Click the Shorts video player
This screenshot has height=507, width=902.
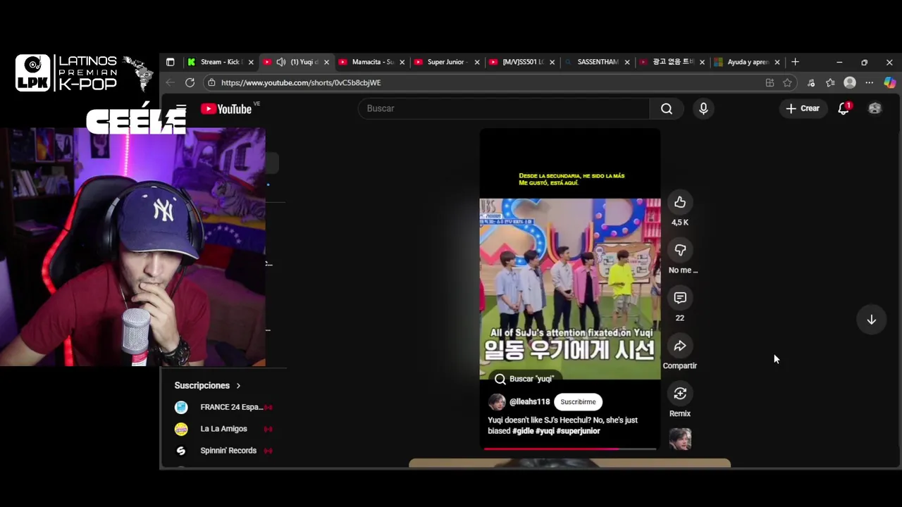tap(570, 289)
